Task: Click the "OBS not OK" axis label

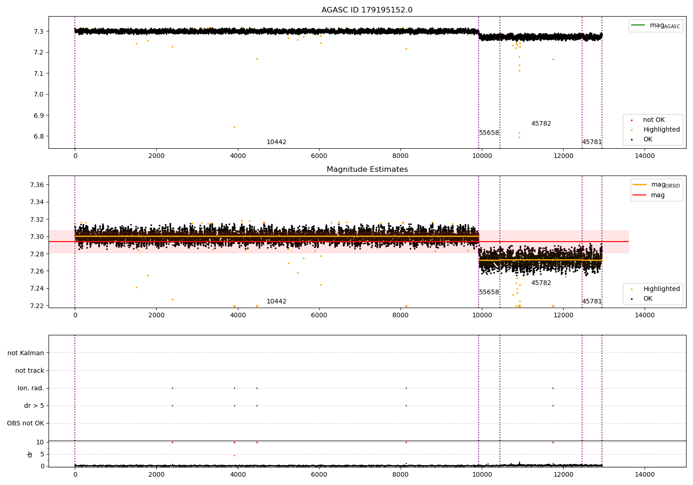Action: click(x=25, y=424)
